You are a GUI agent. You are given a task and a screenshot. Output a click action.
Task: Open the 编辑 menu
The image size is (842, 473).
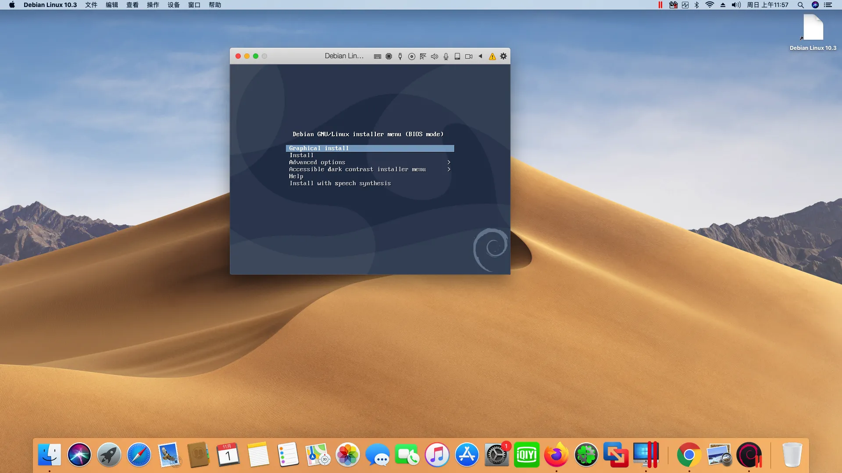[x=112, y=5]
